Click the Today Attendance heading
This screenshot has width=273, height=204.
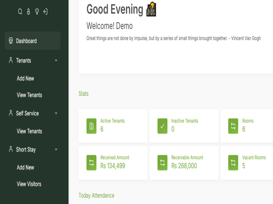pyautogui.click(x=96, y=196)
